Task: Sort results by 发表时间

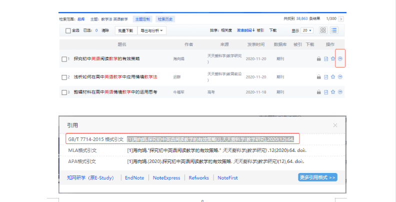Action: point(245,30)
